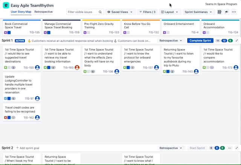Open the Layout dropdown
This screenshot has height=165, width=241.
171,12
